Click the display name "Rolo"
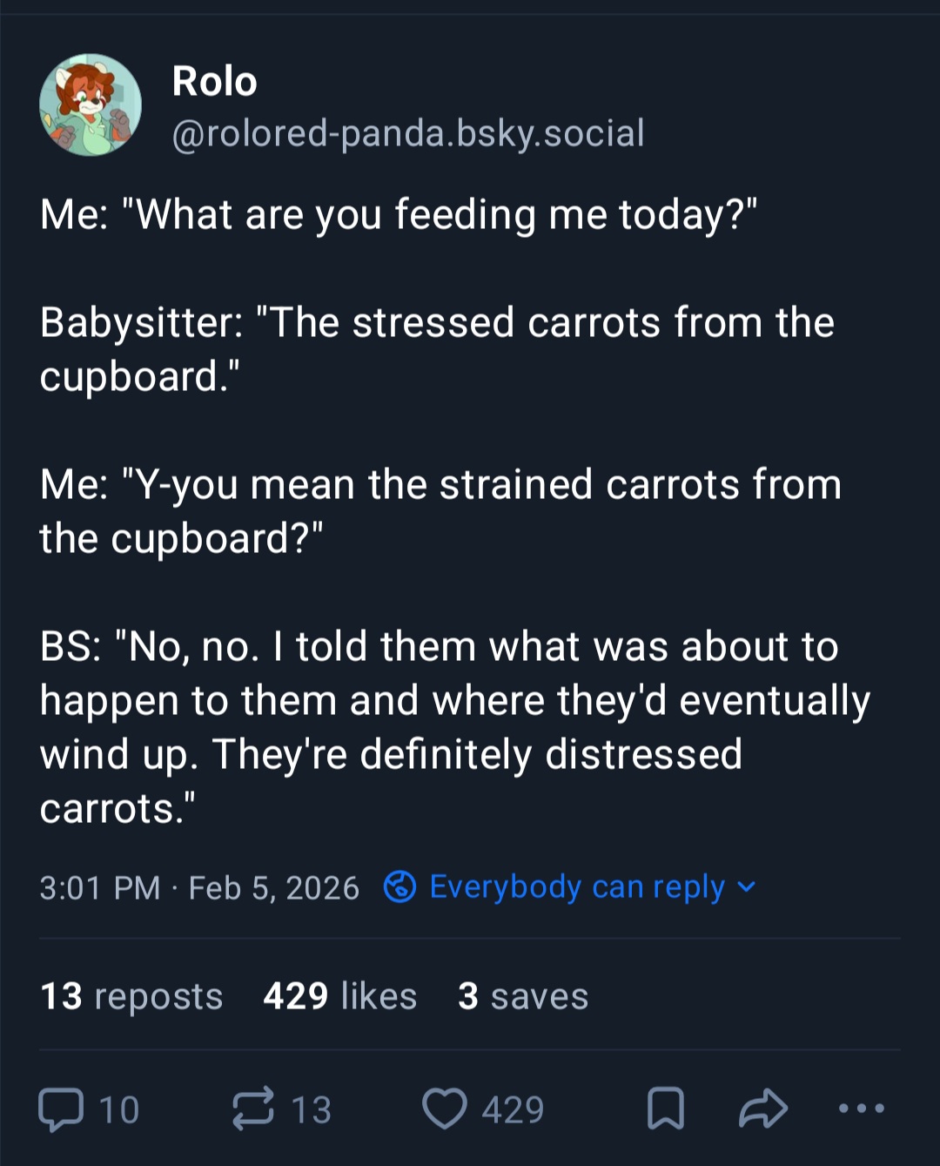Image resolution: width=940 pixels, height=1166 pixels. [x=215, y=82]
